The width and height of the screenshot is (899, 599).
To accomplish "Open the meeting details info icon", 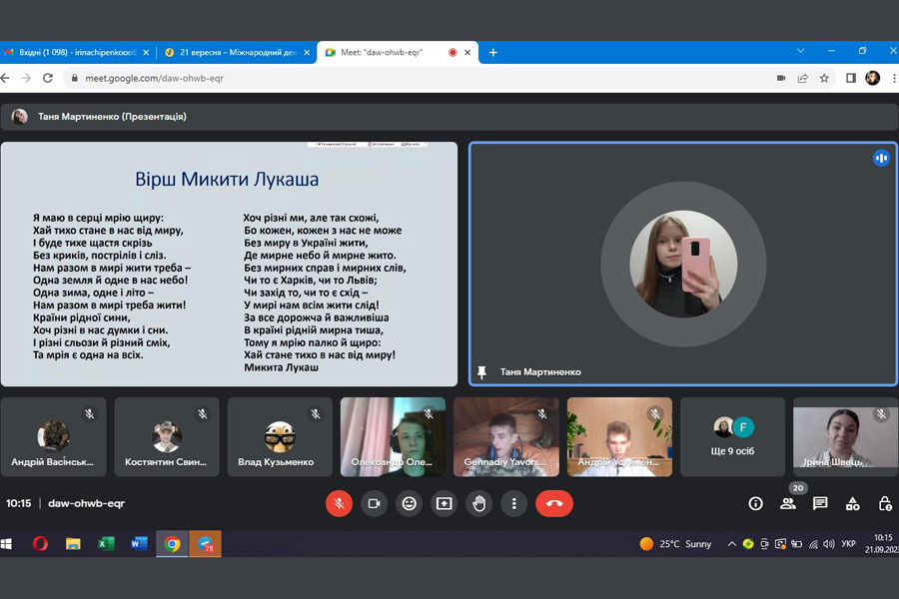I will [x=755, y=503].
